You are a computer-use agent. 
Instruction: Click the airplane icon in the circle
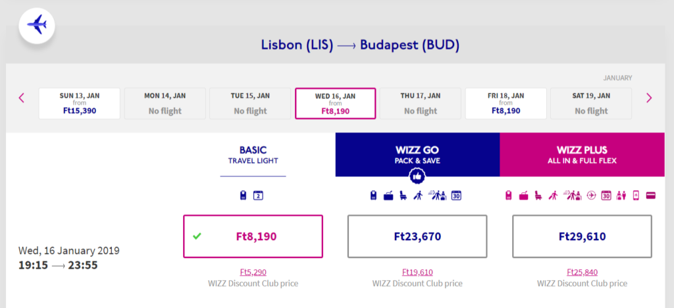pyautogui.click(x=37, y=26)
